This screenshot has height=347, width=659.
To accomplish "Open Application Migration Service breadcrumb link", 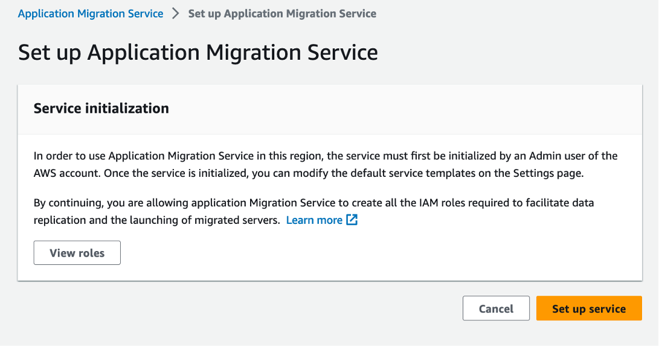I will pos(91,13).
